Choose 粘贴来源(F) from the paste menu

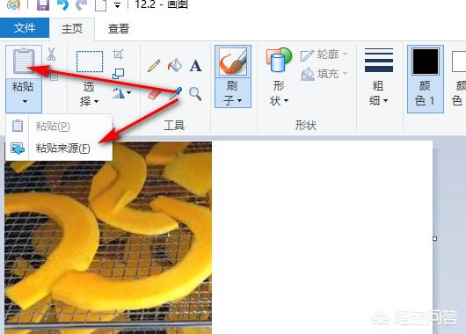(x=59, y=148)
